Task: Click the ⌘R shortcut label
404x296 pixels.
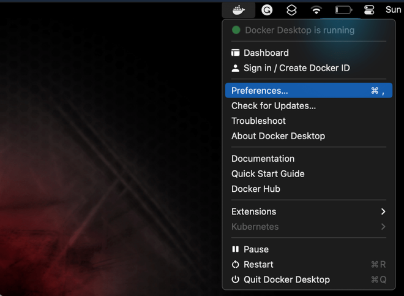Action: click(378, 264)
